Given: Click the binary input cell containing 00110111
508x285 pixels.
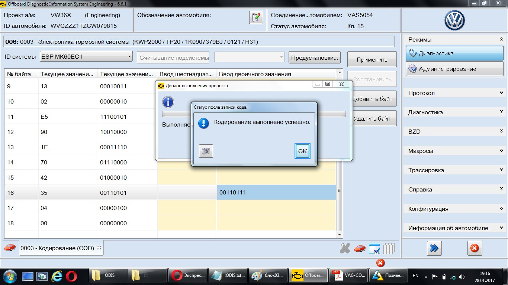Looking at the screenshot, I should (x=276, y=193).
